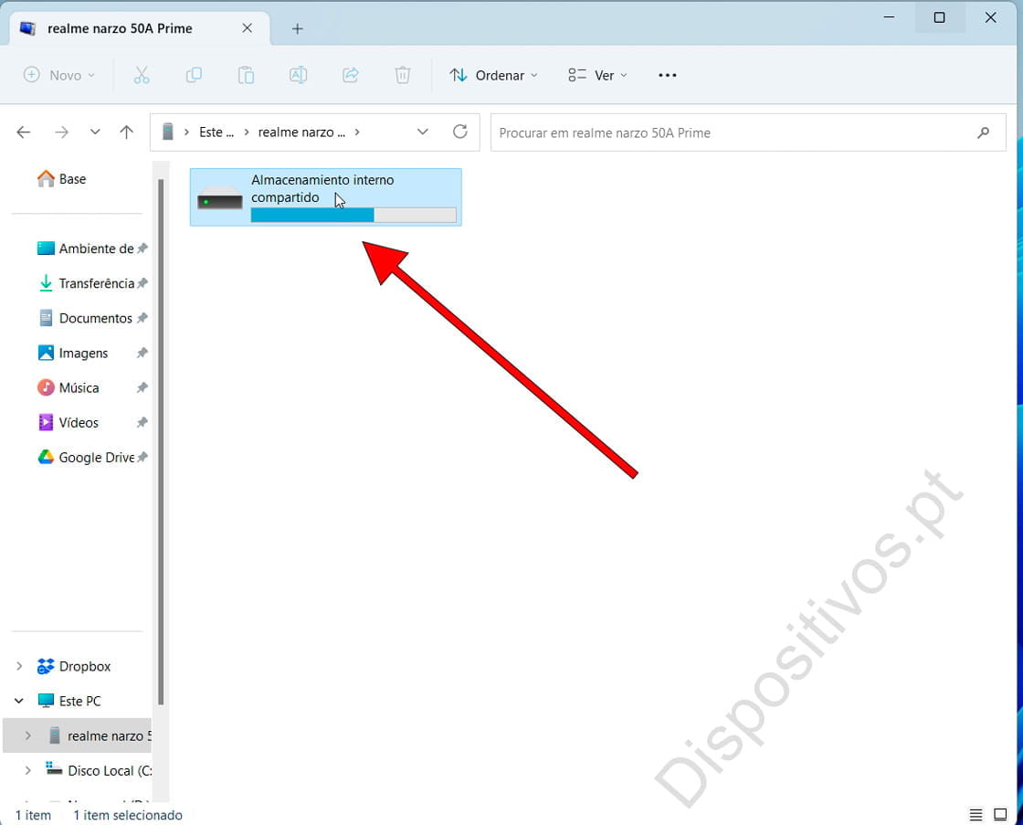The width and height of the screenshot is (1023, 825).
Task: Click the Delete trash icon
Action: 403,75
